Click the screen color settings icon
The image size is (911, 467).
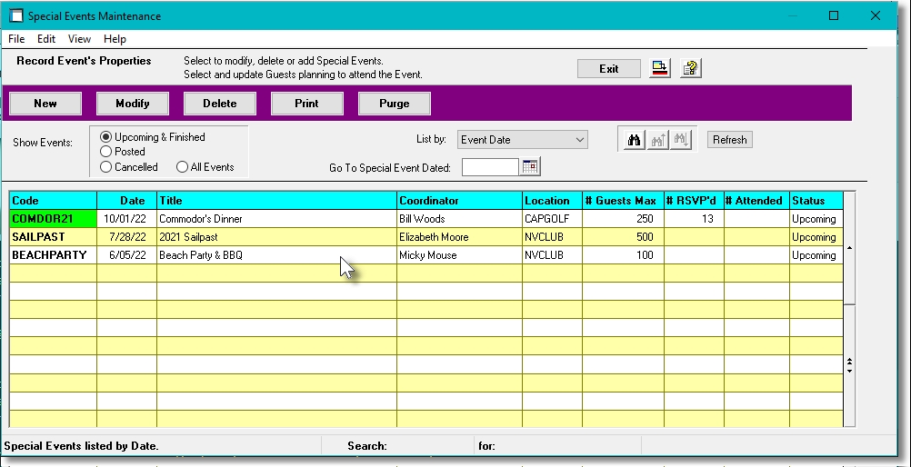tap(659, 69)
